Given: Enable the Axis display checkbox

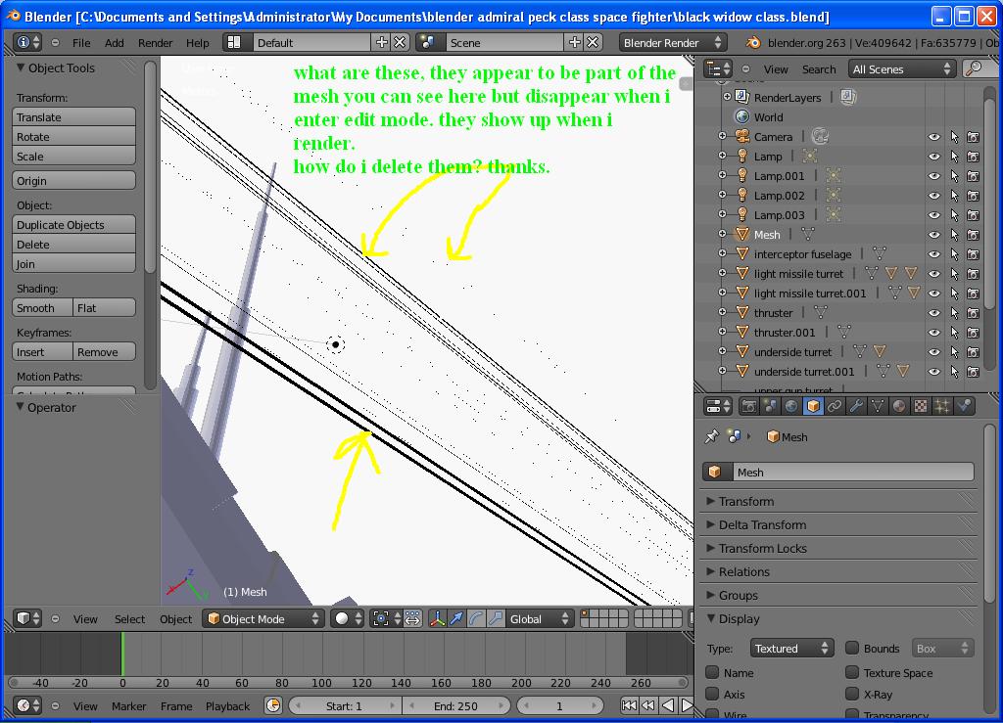Looking at the screenshot, I should tap(712, 694).
